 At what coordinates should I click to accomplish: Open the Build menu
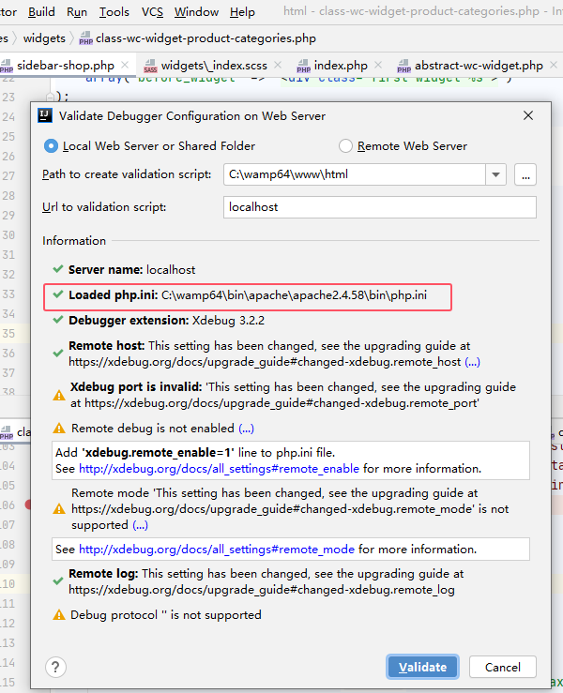click(x=41, y=12)
